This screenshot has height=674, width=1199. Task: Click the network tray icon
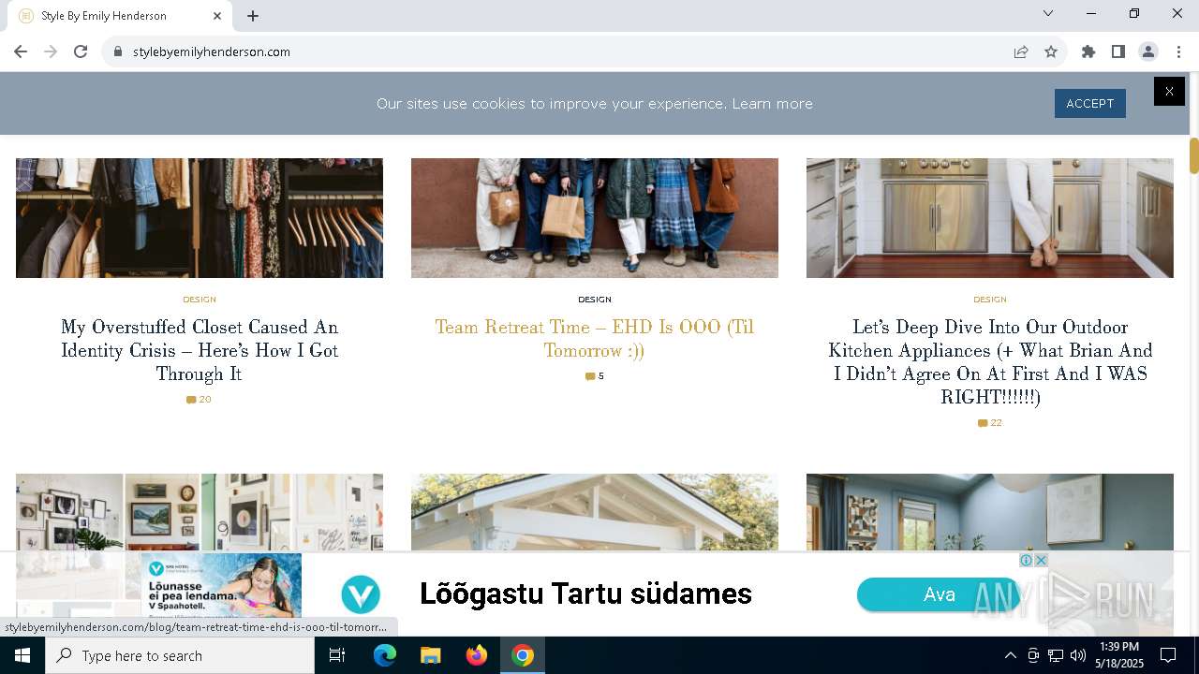[x=1056, y=655]
